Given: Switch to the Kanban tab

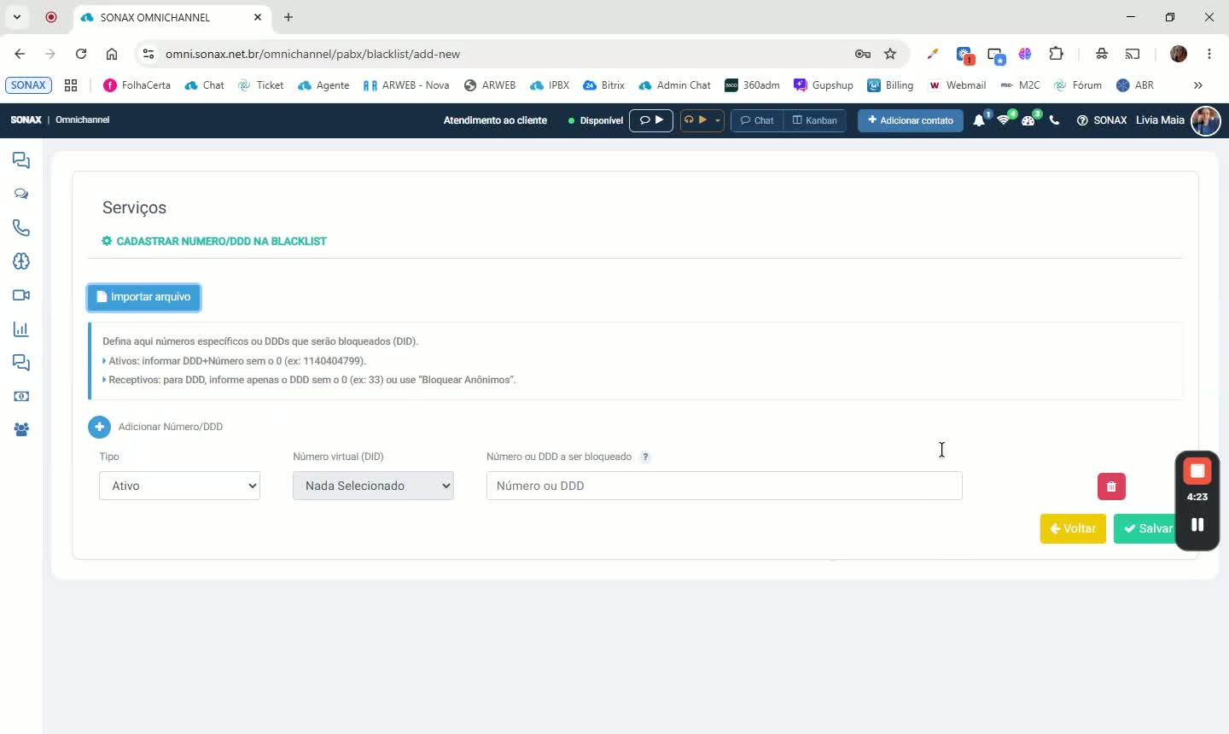Looking at the screenshot, I should (815, 120).
